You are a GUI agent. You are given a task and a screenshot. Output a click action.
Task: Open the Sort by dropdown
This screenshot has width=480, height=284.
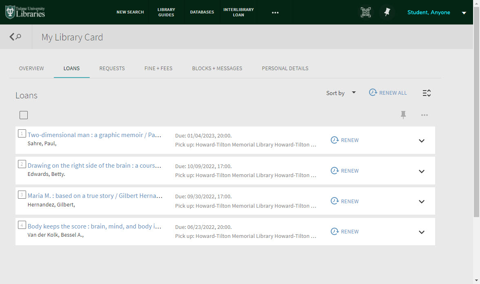point(341,93)
